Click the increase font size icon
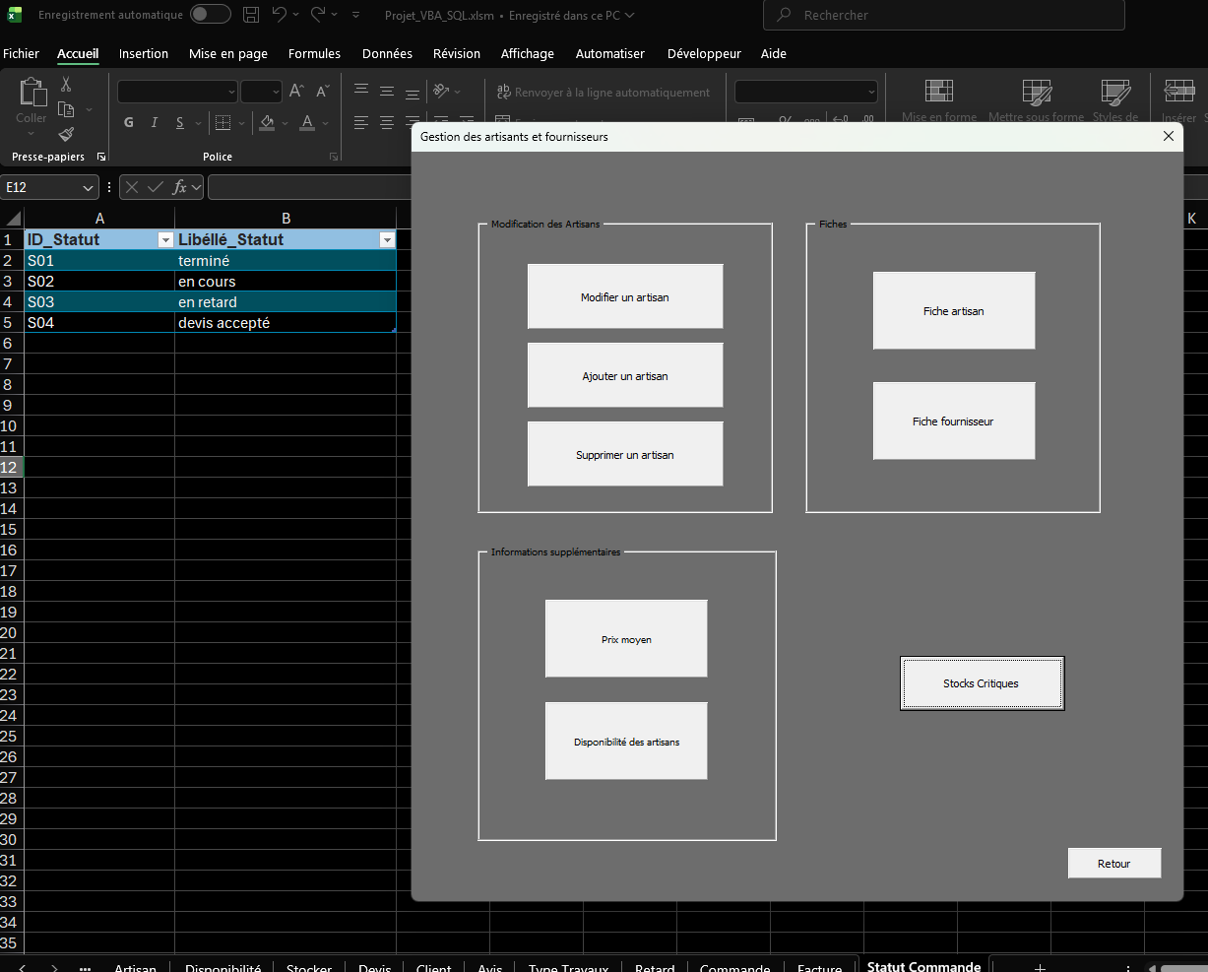The width and height of the screenshot is (1208, 972). [x=296, y=92]
